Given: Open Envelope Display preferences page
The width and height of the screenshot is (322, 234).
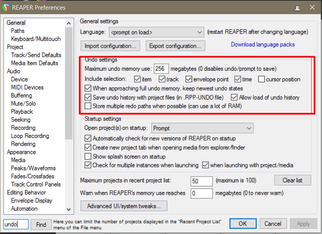Looking at the screenshot, I should [x=31, y=200].
